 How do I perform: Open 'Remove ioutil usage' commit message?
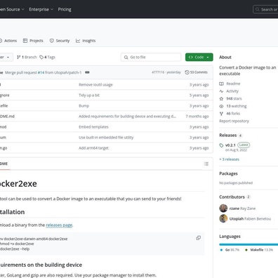(95, 85)
